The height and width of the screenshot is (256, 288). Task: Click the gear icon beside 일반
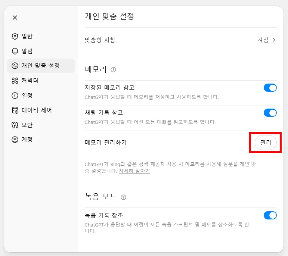(15, 36)
